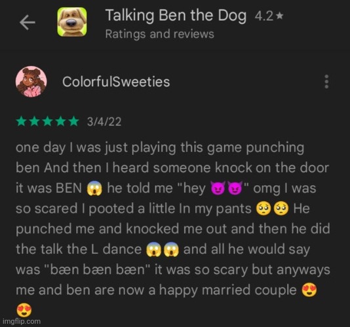Click the first green review star

point(21,122)
